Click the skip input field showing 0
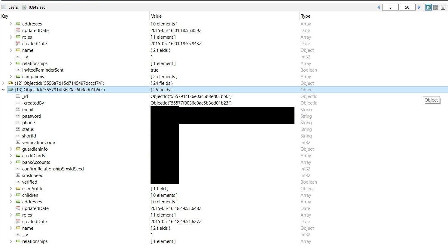The image size is (448, 245). click(x=390, y=7)
